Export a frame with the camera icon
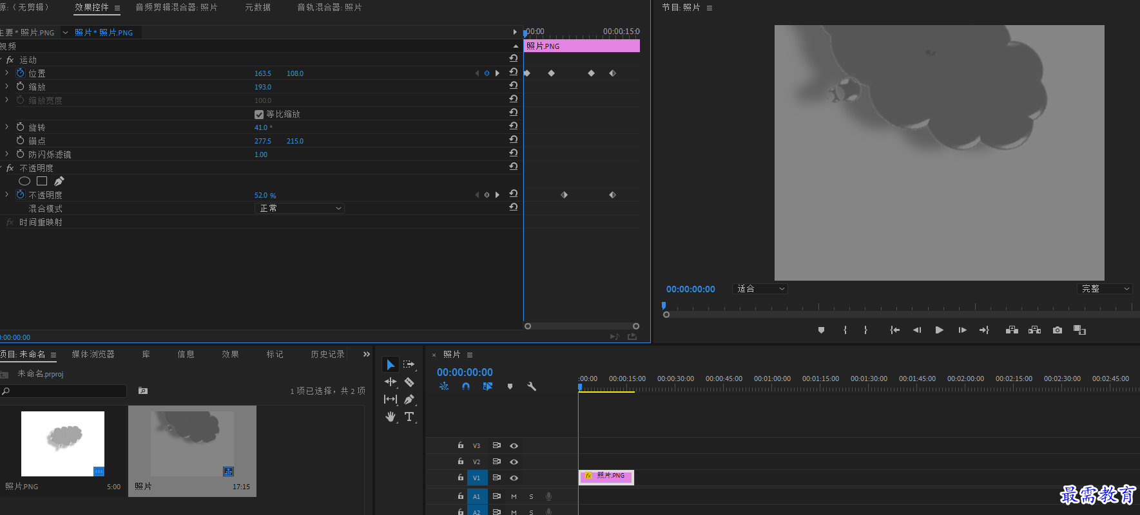 (1058, 330)
